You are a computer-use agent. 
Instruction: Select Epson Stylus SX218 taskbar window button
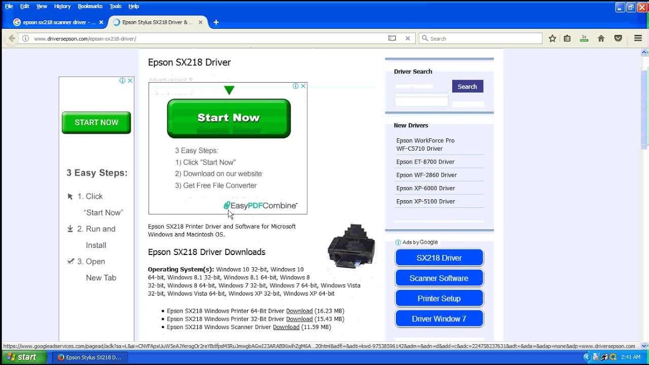coord(89,357)
